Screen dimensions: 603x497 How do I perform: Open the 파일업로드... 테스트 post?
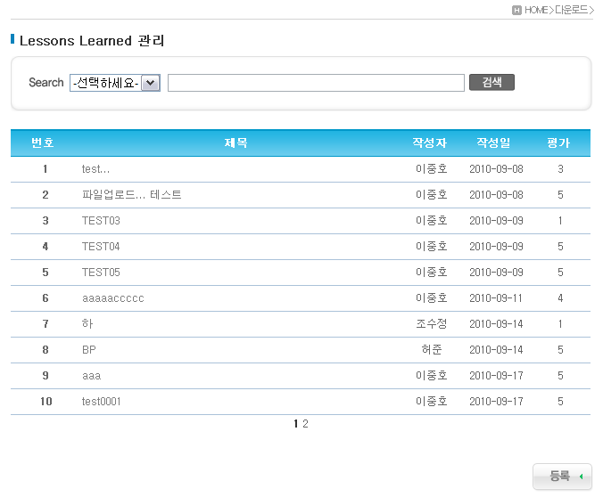click(x=131, y=195)
